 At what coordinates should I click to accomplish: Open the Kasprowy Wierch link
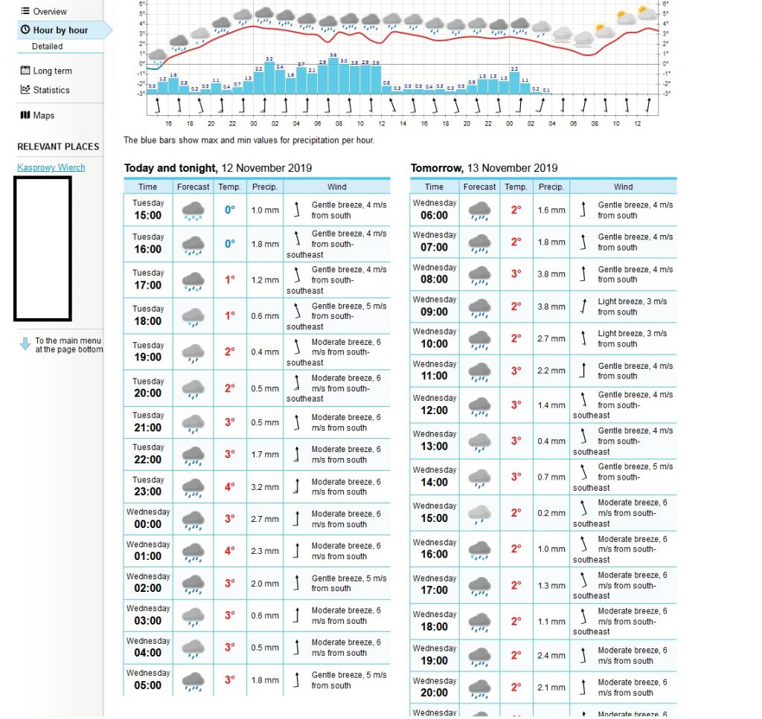[51, 167]
